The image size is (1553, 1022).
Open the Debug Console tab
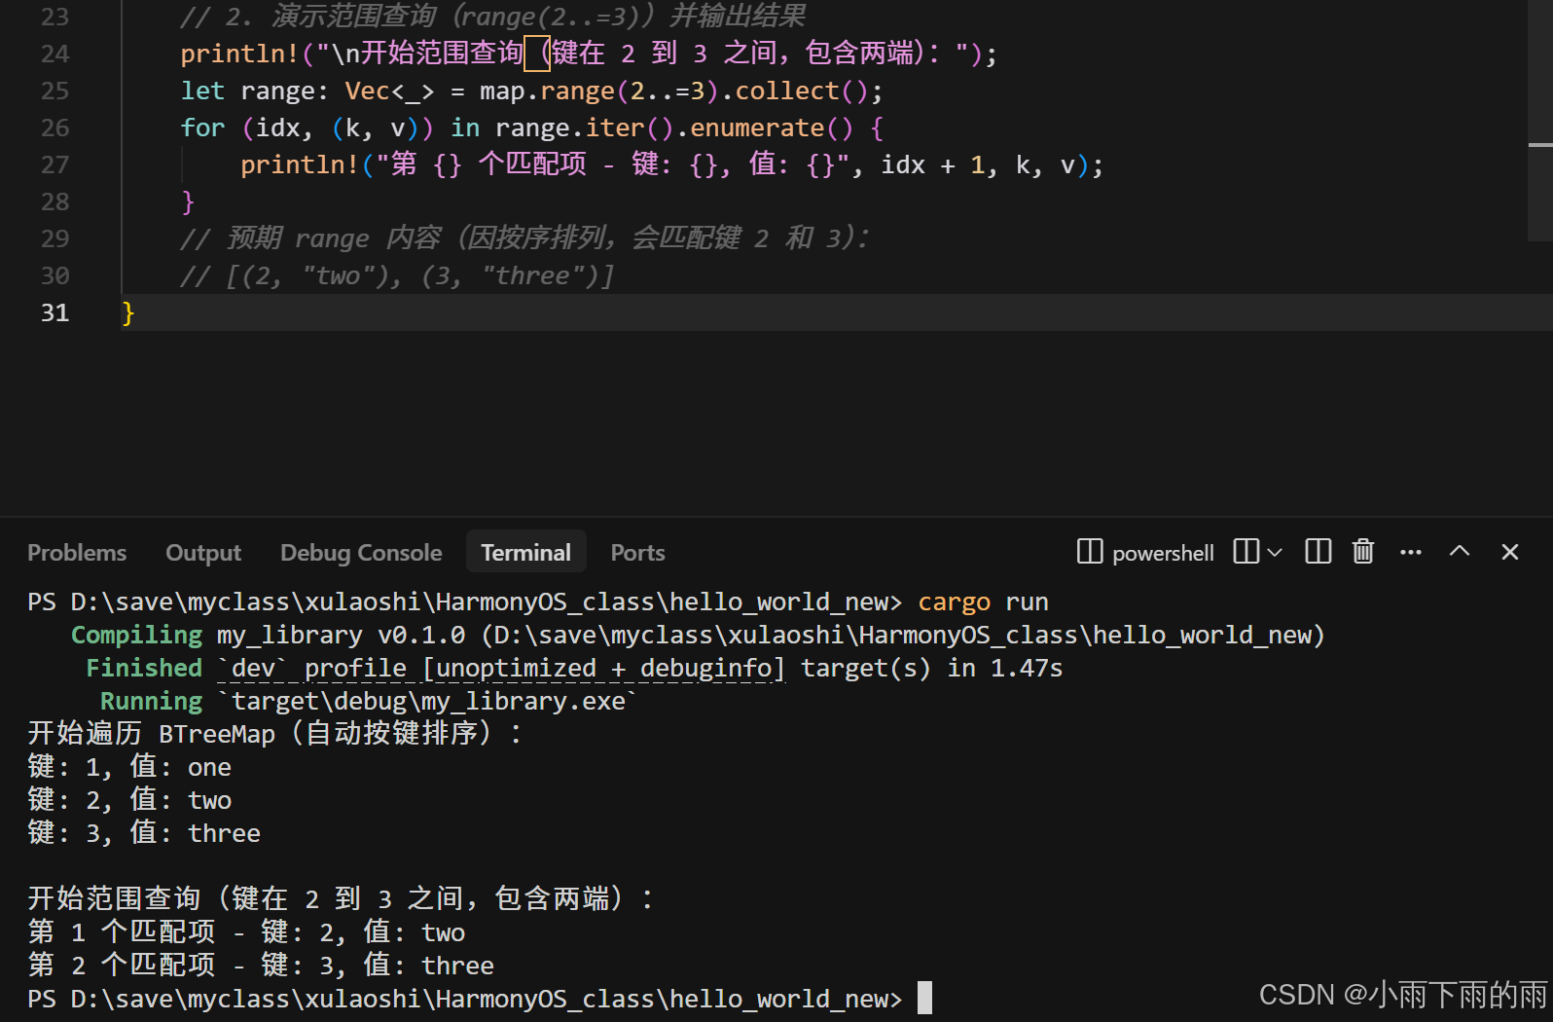(x=361, y=553)
